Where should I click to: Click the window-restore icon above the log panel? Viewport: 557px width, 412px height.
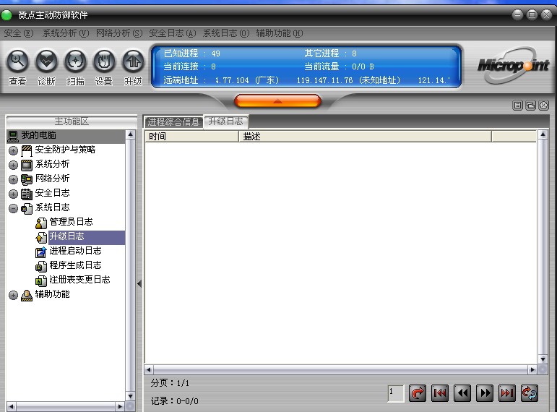(x=531, y=106)
